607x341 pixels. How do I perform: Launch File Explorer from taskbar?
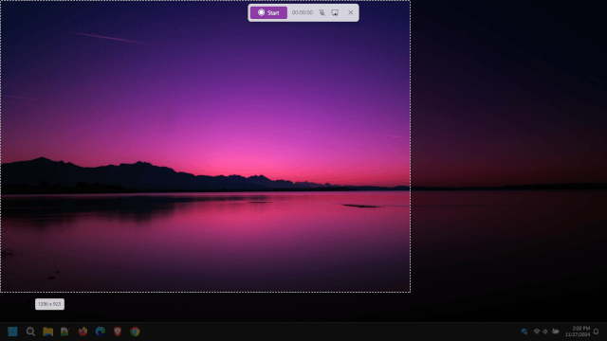point(48,332)
